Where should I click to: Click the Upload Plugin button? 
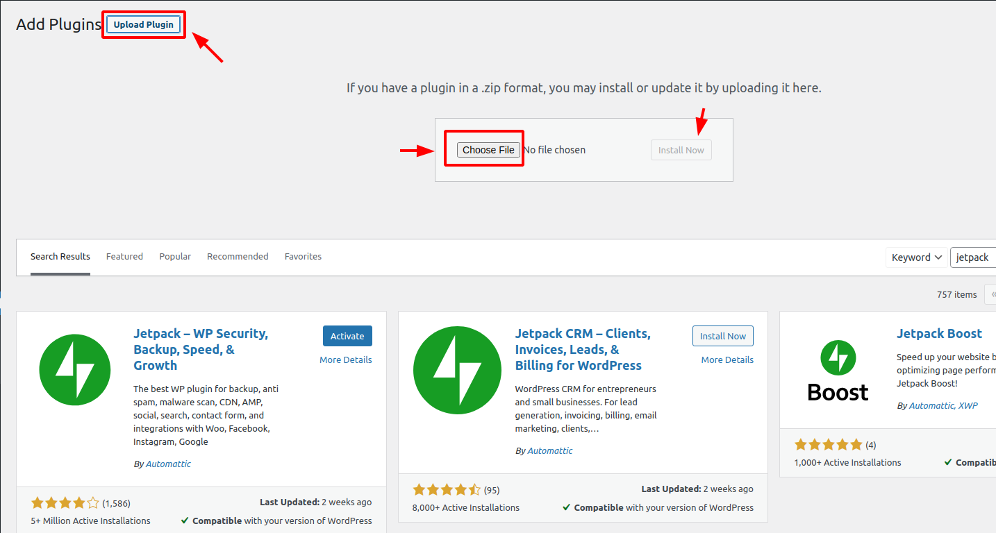(144, 24)
